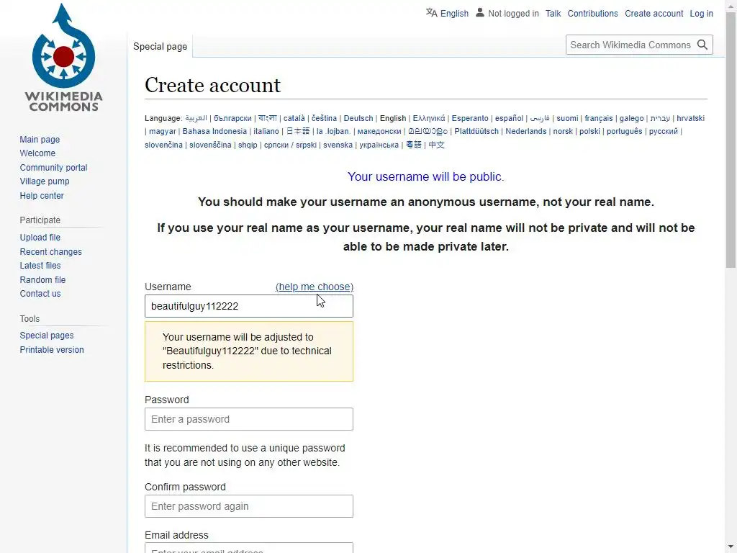Switch language to slovenščina
737x553 pixels.
pyautogui.click(x=211, y=145)
